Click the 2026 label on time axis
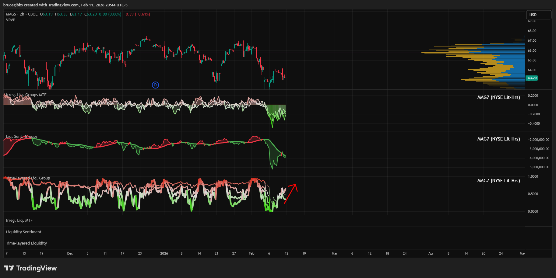Image resolution: width=556 pixels, height=278 pixels. [164, 253]
